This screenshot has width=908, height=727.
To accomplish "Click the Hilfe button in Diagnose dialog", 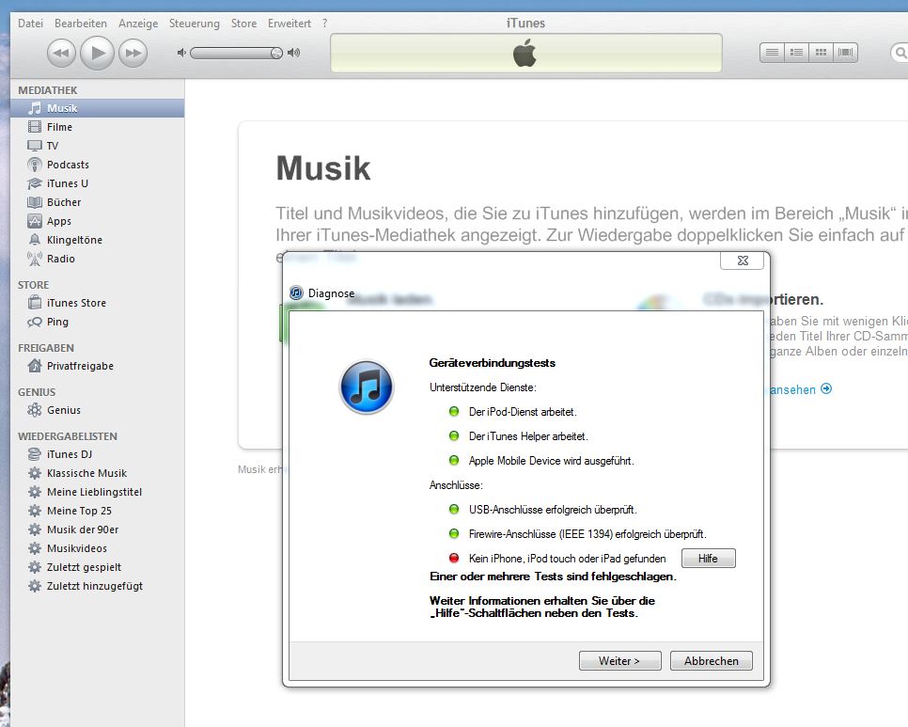I will point(708,559).
